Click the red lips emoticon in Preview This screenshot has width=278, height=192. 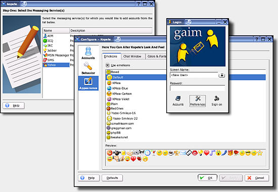[x=195, y=153]
